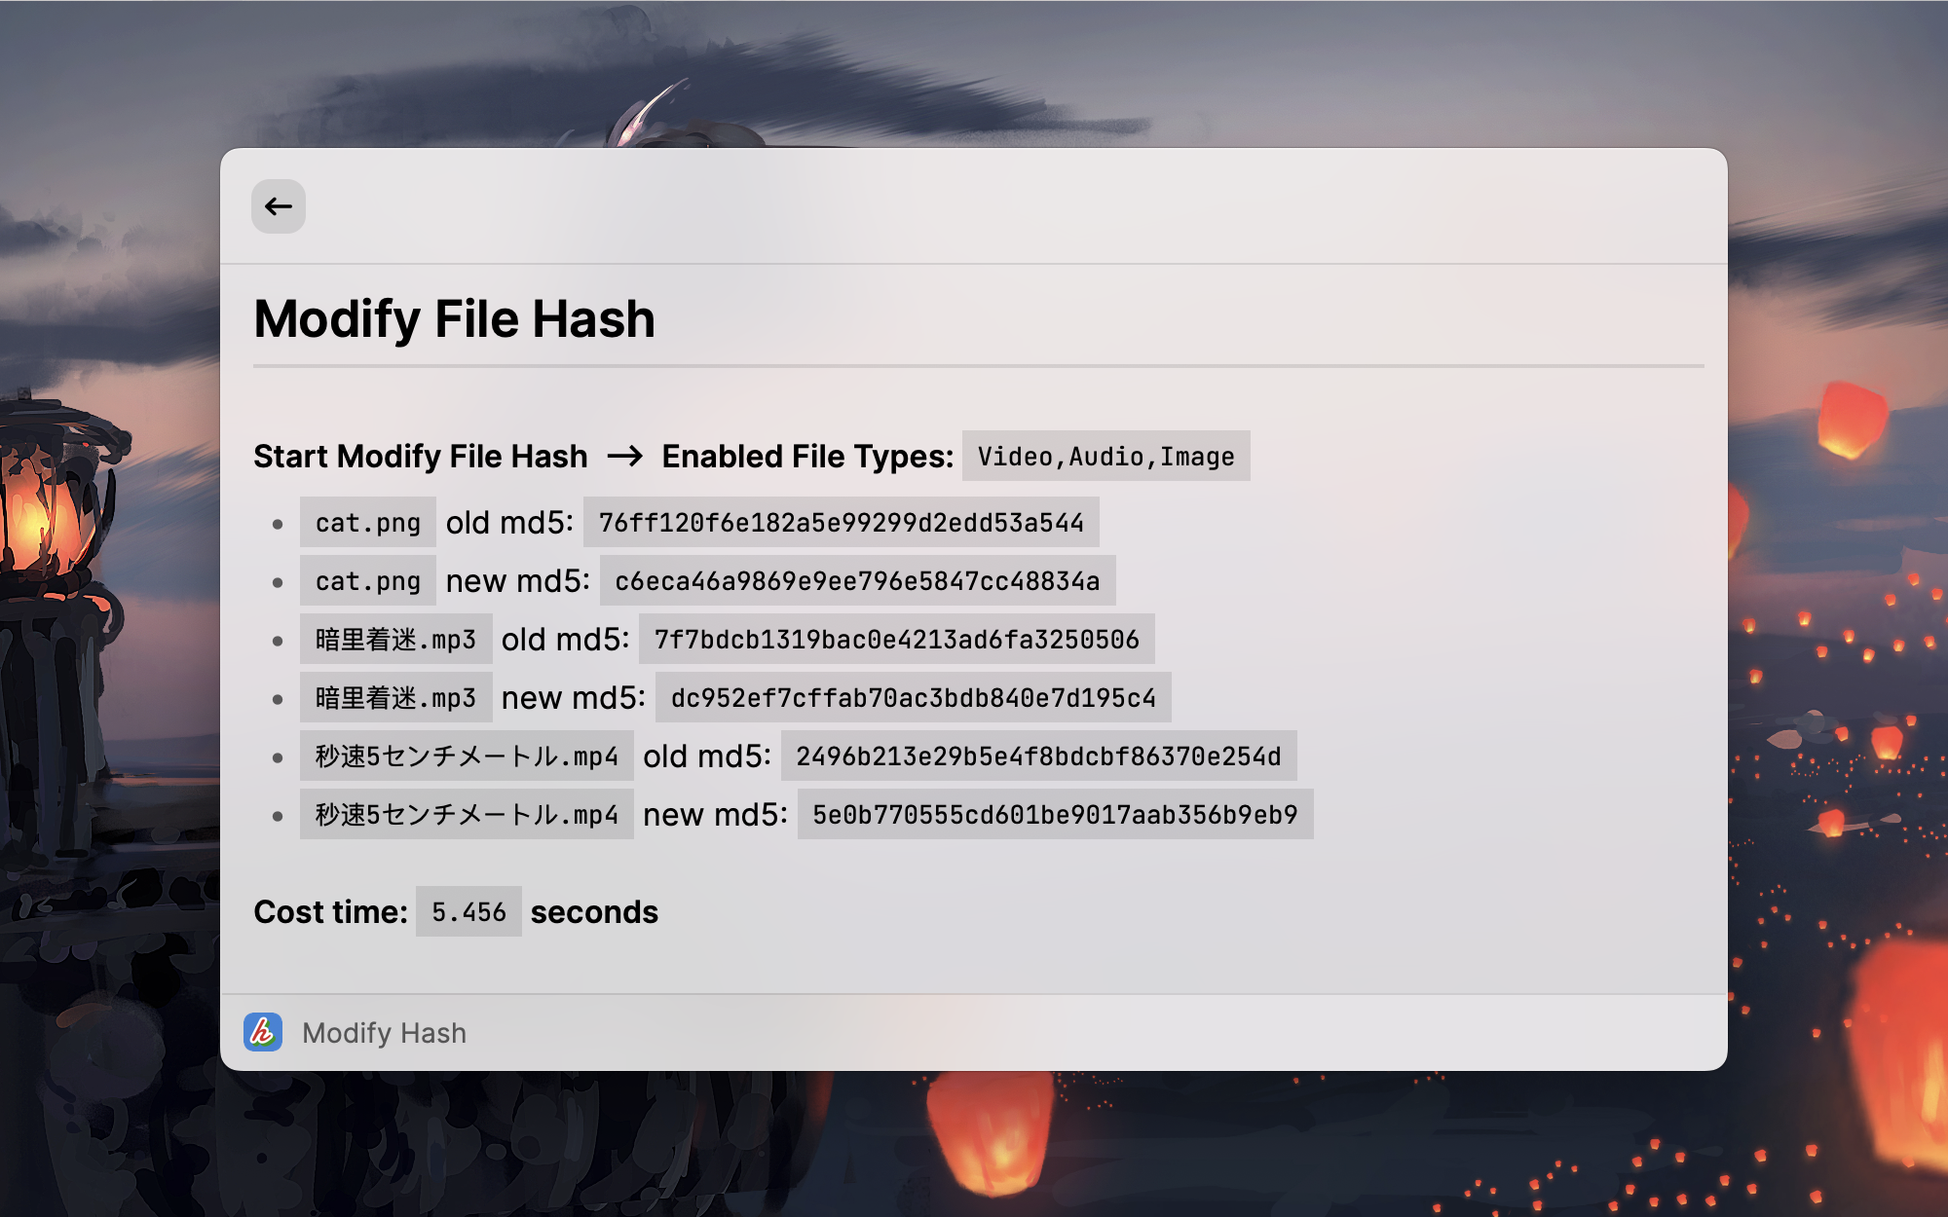Select the mp4 old md5 hash 2496b213...

[1038, 756]
